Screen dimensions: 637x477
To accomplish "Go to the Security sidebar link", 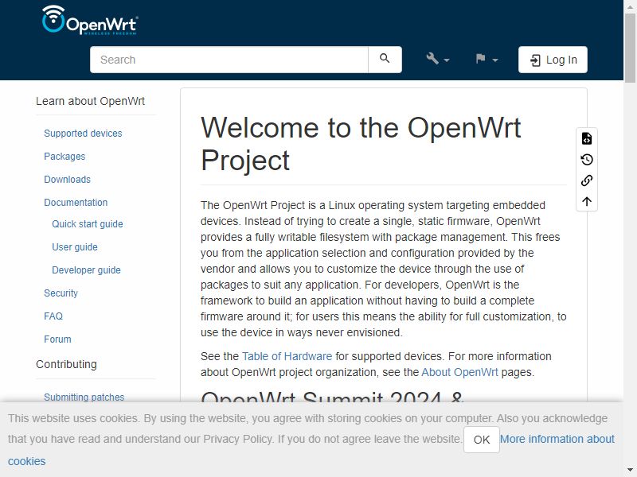I will coord(61,293).
